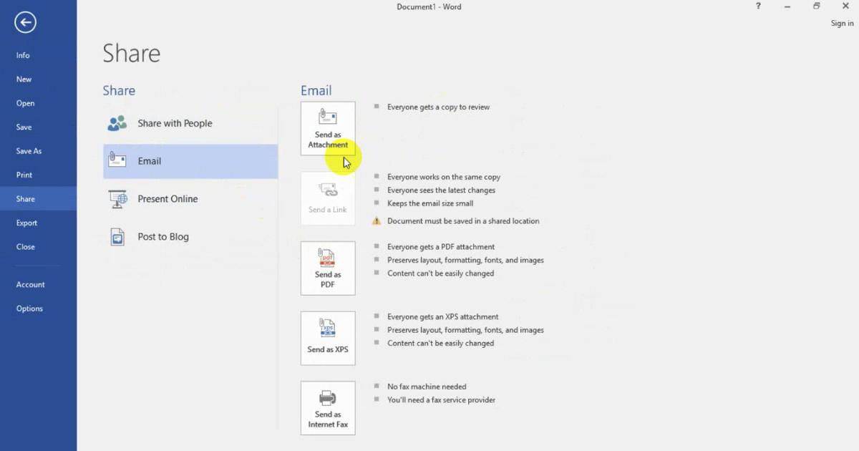The image size is (859, 451).
Task: Click the Email section heading
Action: coord(316,91)
